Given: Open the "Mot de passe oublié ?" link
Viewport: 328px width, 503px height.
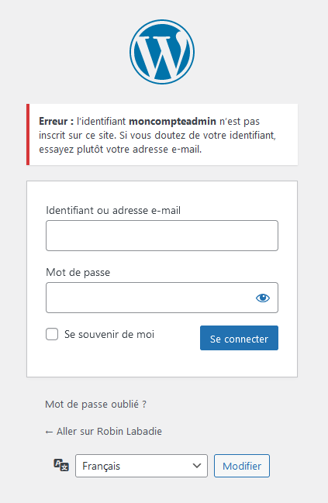Looking at the screenshot, I should [95, 405].
